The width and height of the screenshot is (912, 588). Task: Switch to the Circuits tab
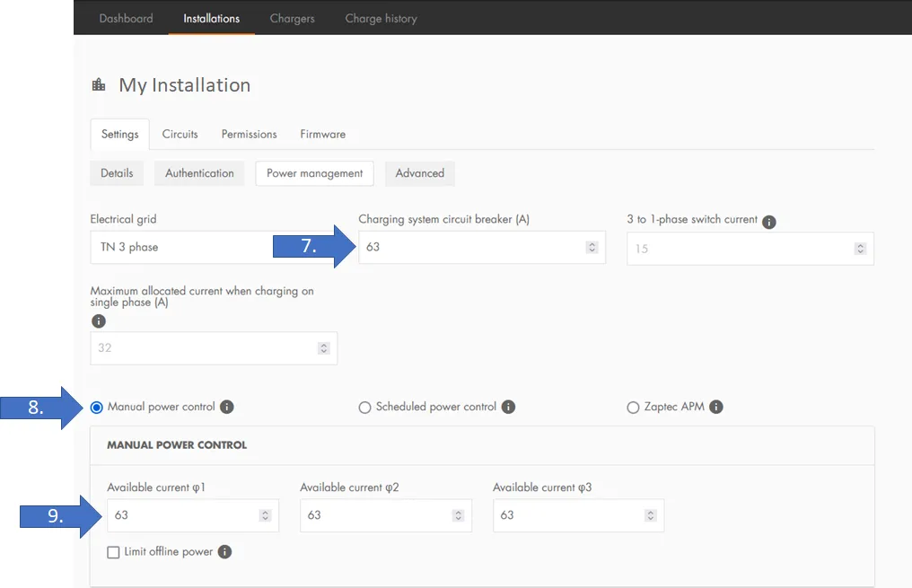(180, 135)
